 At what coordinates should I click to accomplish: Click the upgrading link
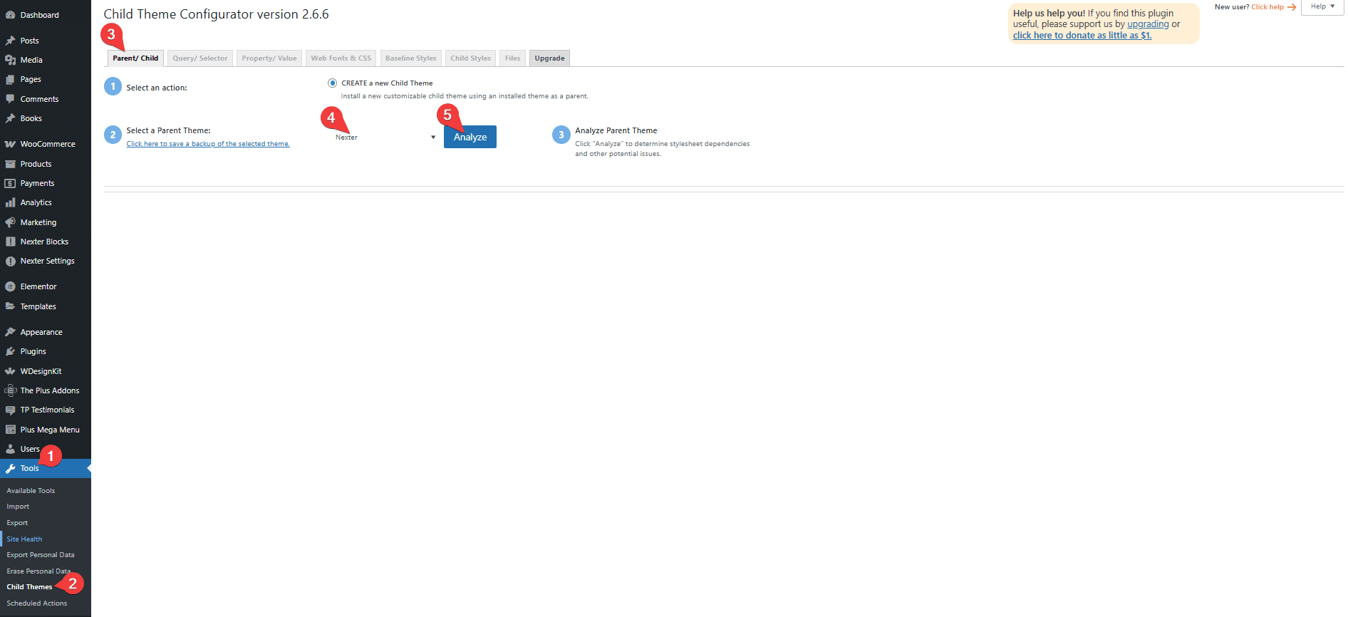pyautogui.click(x=1148, y=24)
